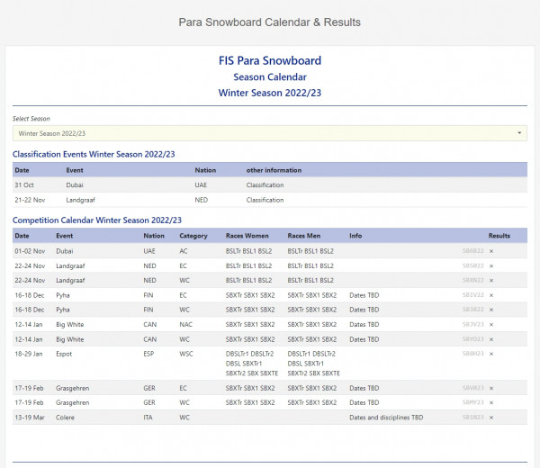Open the results code for Pyha WC
This screenshot has height=468, width=540.
pyautogui.click(x=472, y=310)
